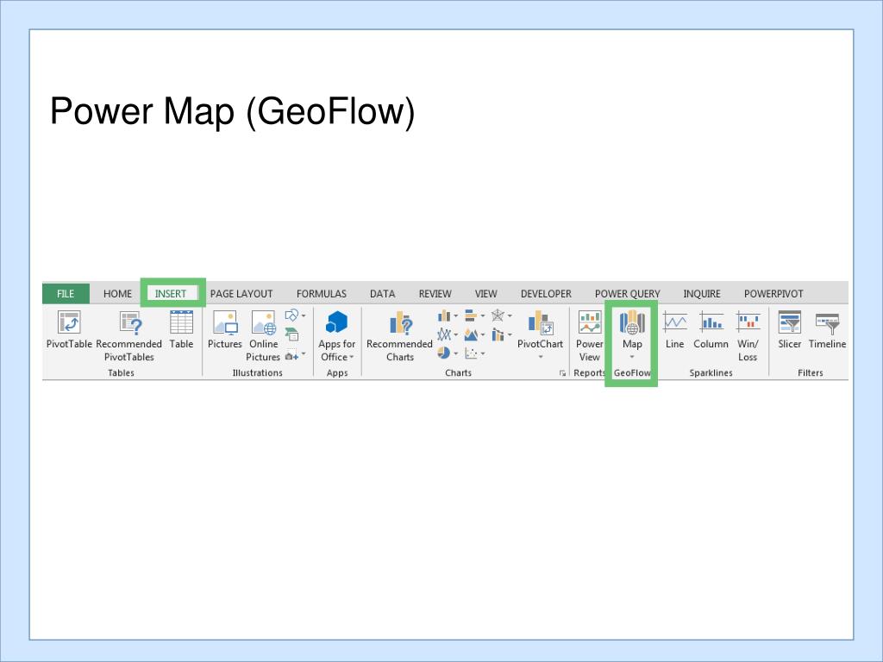Screen dimensions: 883x662
Task: Click the Screenshot camera icon
Action: 291,354
